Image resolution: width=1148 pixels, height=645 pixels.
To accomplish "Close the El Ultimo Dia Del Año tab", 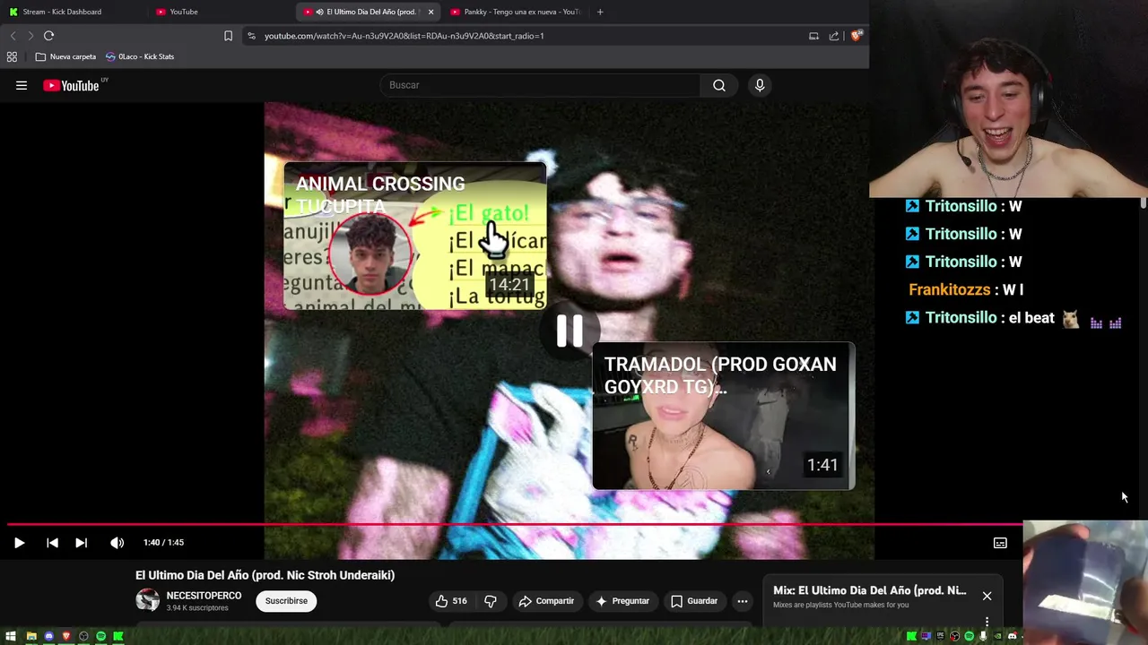I will [430, 12].
